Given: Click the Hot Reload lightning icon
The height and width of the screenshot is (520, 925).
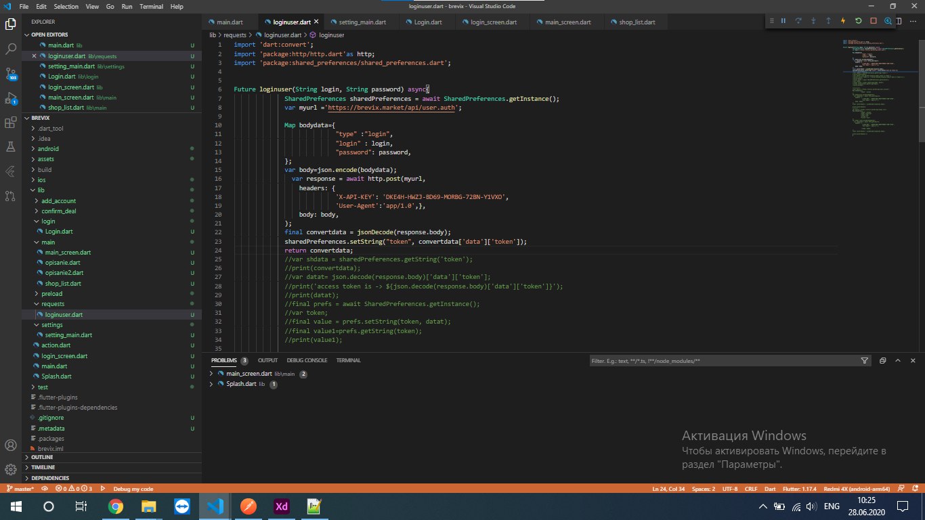Looking at the screenshot, I should pos(843,21).
